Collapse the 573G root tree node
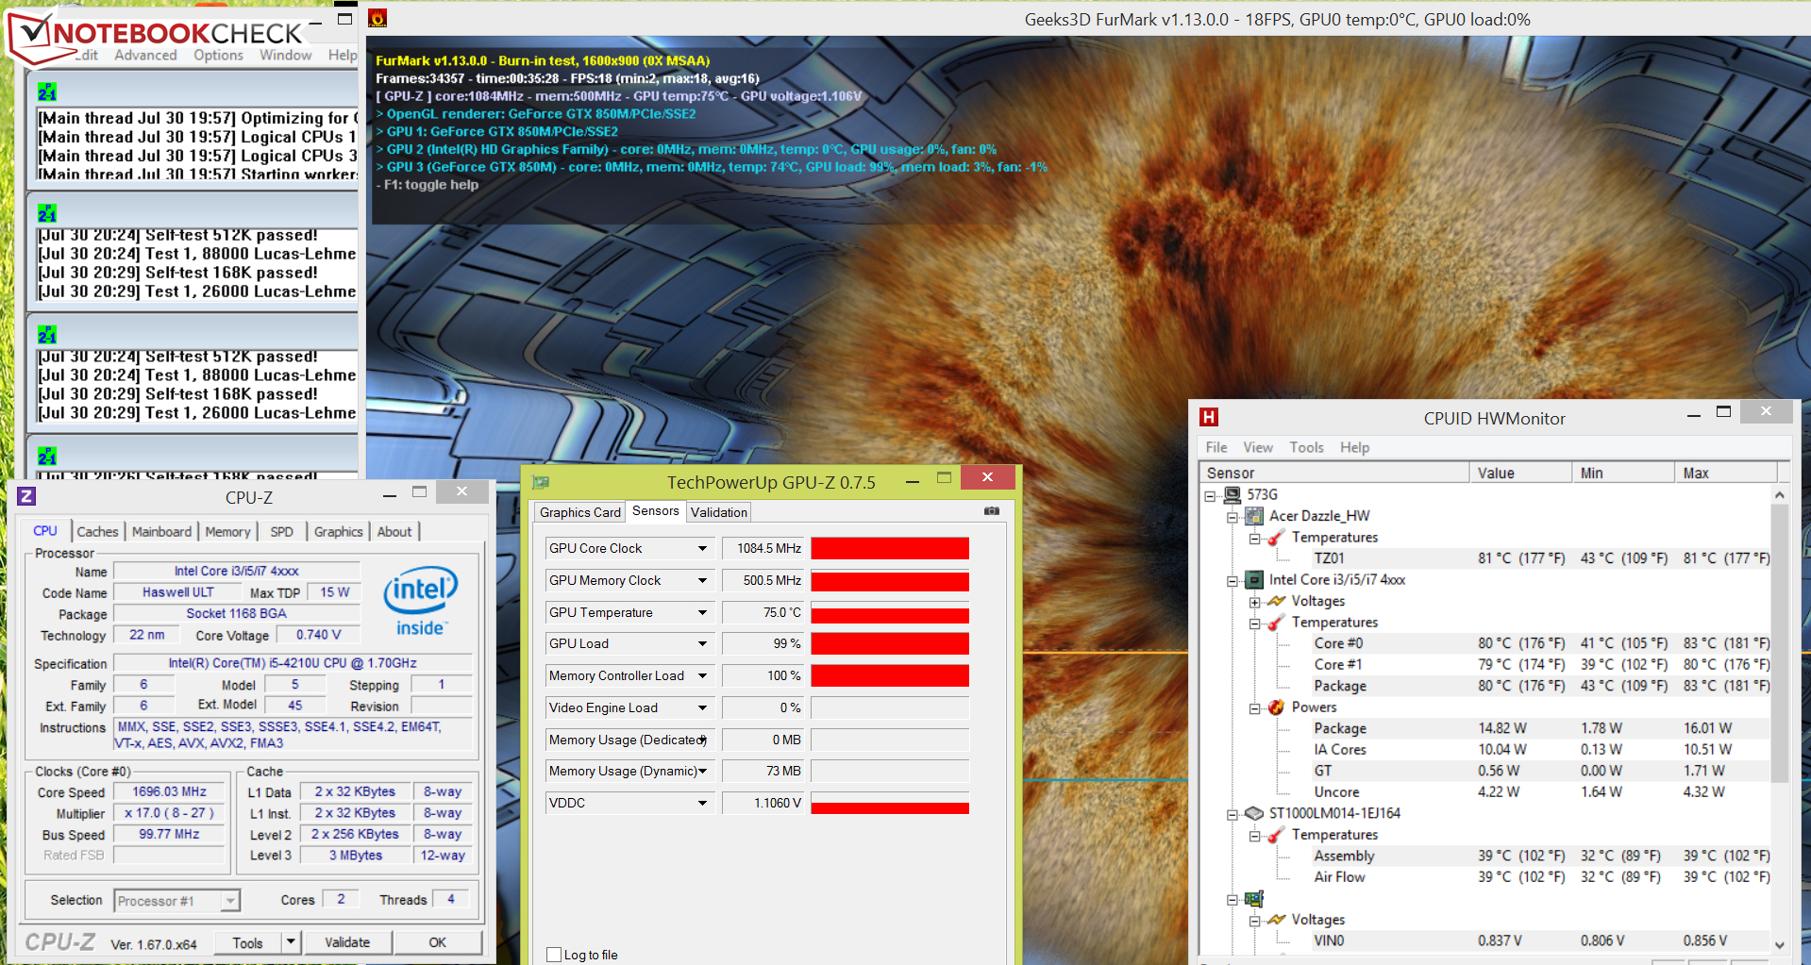The height and width of the screenshot is (965, 1811). [1210, 495]
